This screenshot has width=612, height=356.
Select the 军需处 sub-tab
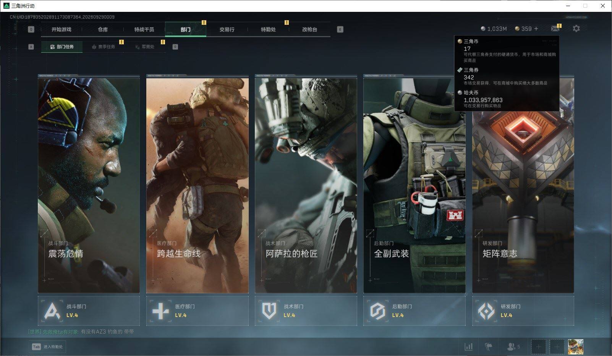coord(145,47)
